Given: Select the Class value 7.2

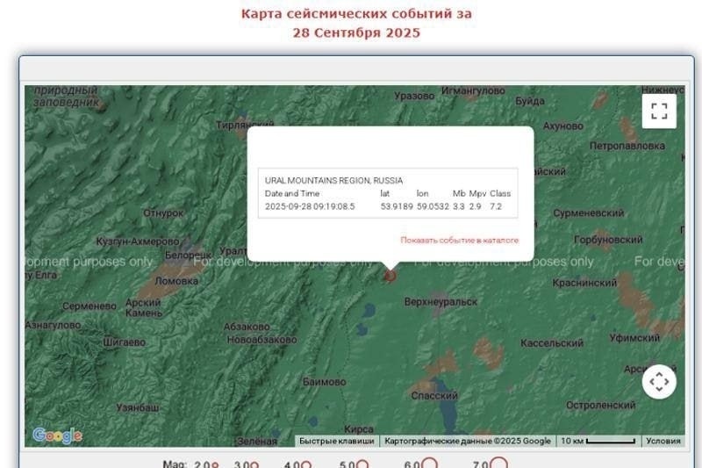Looking at the screenshot, I should coord(496,206).
